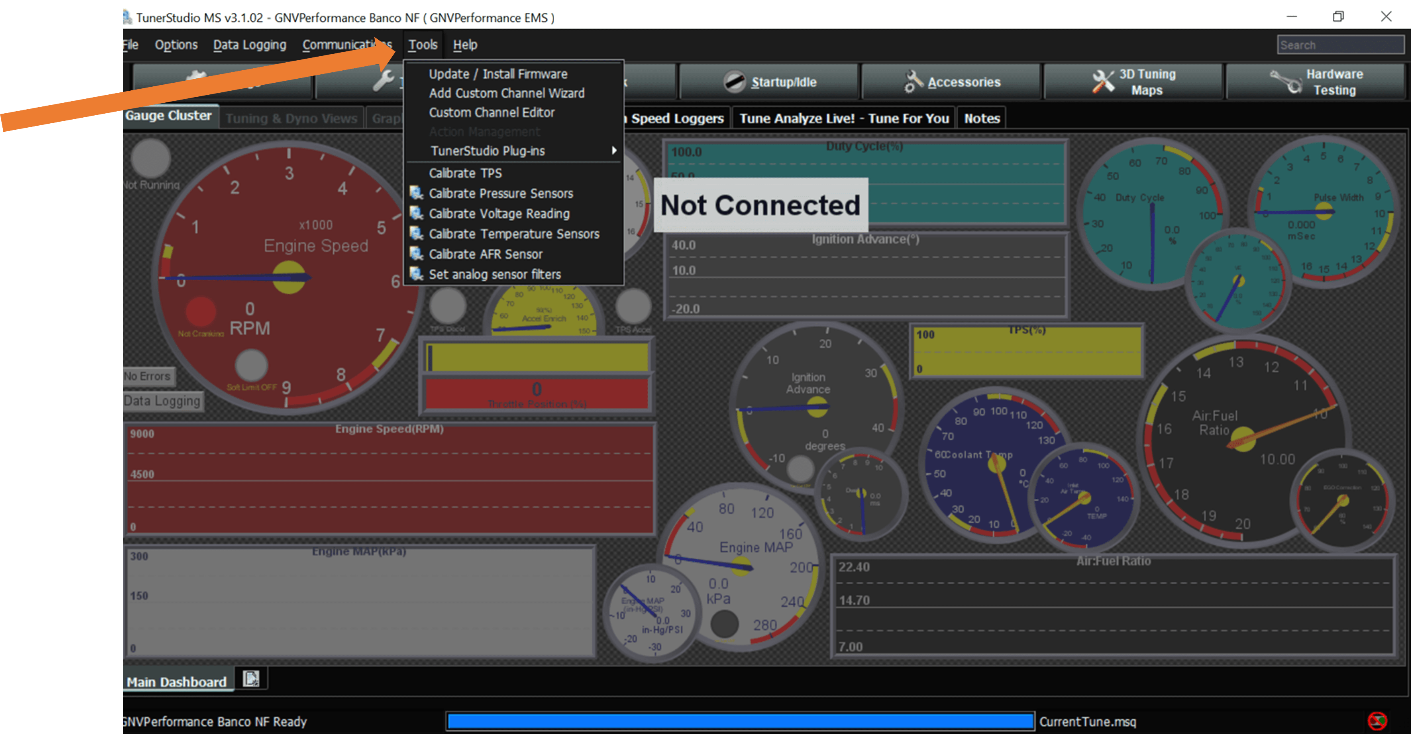Open Custom Channel Editor
Viewport: 1411px width, 734px height.
tap(491, 112)
